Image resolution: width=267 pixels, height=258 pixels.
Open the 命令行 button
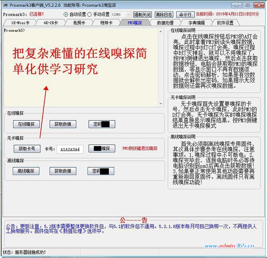185,15
